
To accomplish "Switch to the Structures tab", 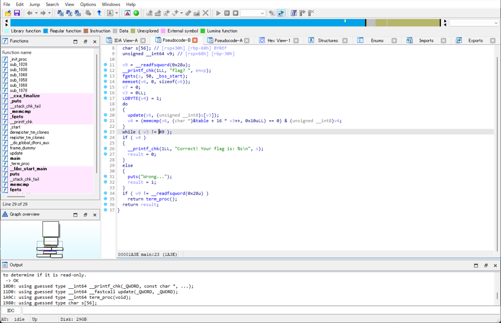I will tap(329, 40).
